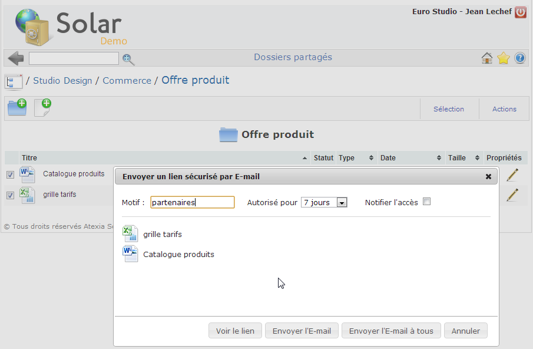Sort by the Date column header
This screenshot has height=349, width=533.
[410, 158]
